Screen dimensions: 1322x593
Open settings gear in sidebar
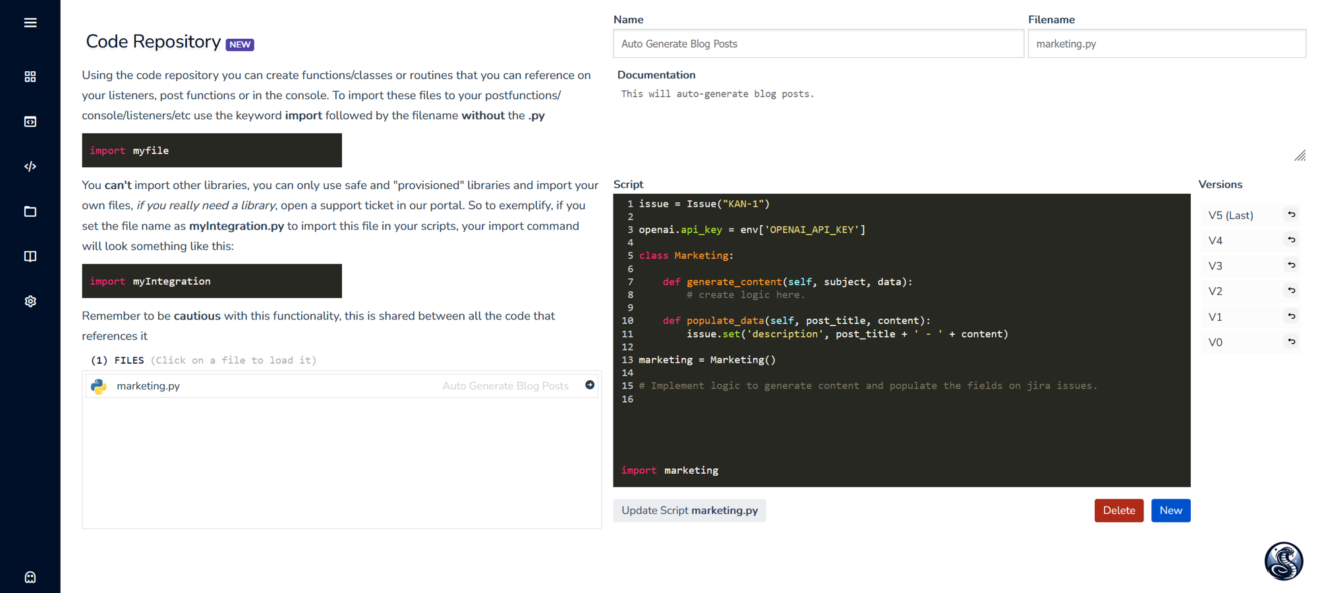[30, 301]
